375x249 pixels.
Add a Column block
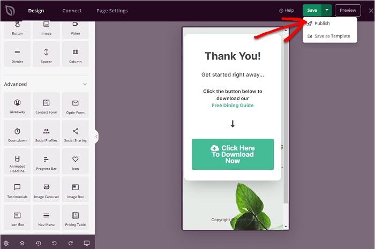(76, 54)
